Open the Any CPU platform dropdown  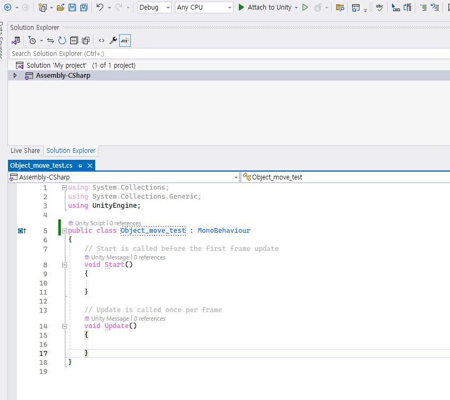coord(204,7)
